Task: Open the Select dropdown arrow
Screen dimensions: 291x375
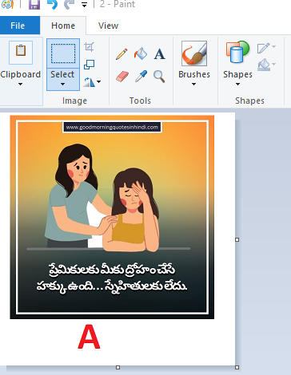Action: click(63, 79)
